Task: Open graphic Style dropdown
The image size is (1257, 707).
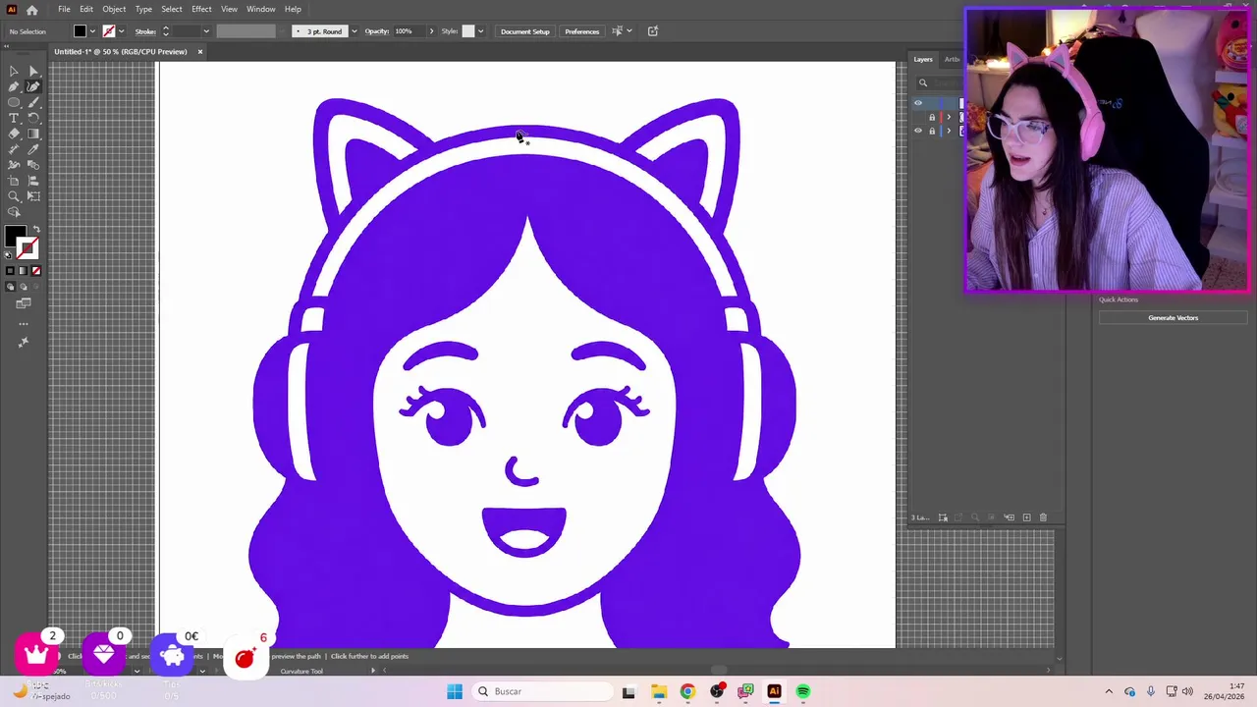Action: coord(480,31)
